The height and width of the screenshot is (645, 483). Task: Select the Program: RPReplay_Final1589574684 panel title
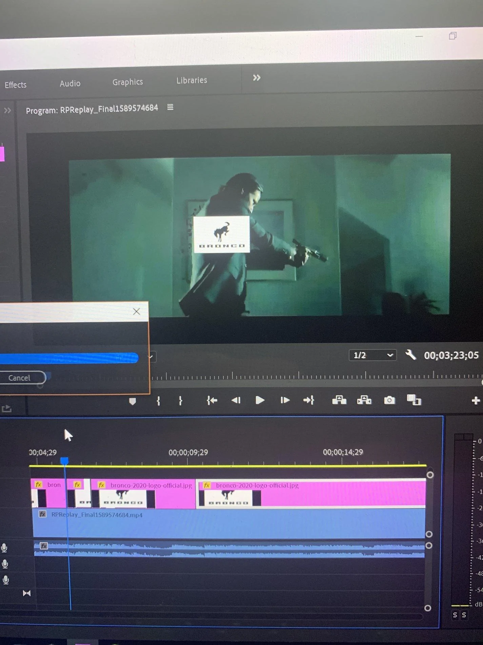coord(92,109)
